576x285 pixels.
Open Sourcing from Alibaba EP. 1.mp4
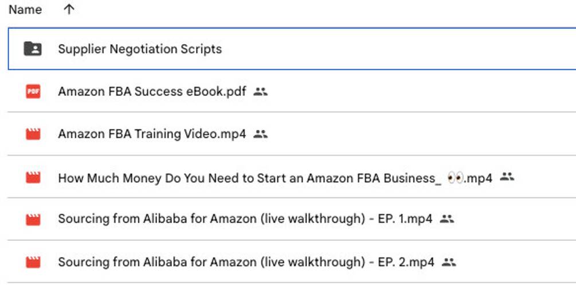click(245, 219)
